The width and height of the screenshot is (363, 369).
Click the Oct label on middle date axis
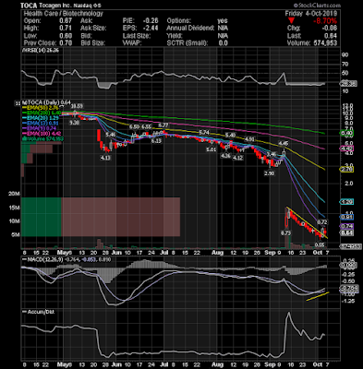click(x=318, y=253)
